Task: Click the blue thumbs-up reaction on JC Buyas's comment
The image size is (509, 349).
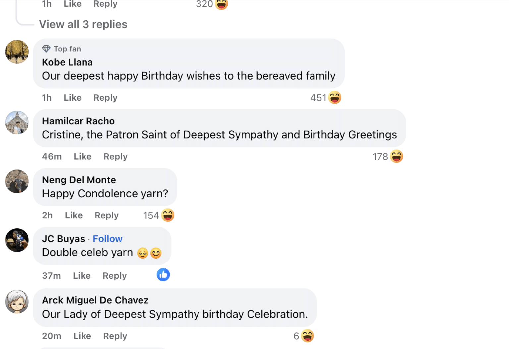Action: [163, 275]
